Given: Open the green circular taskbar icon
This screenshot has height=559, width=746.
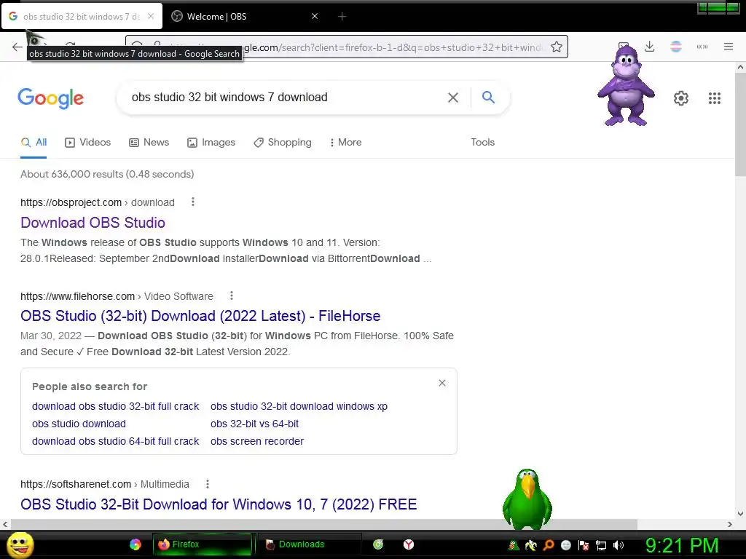Looking at the screenshot, I should [x=378, y=544].
